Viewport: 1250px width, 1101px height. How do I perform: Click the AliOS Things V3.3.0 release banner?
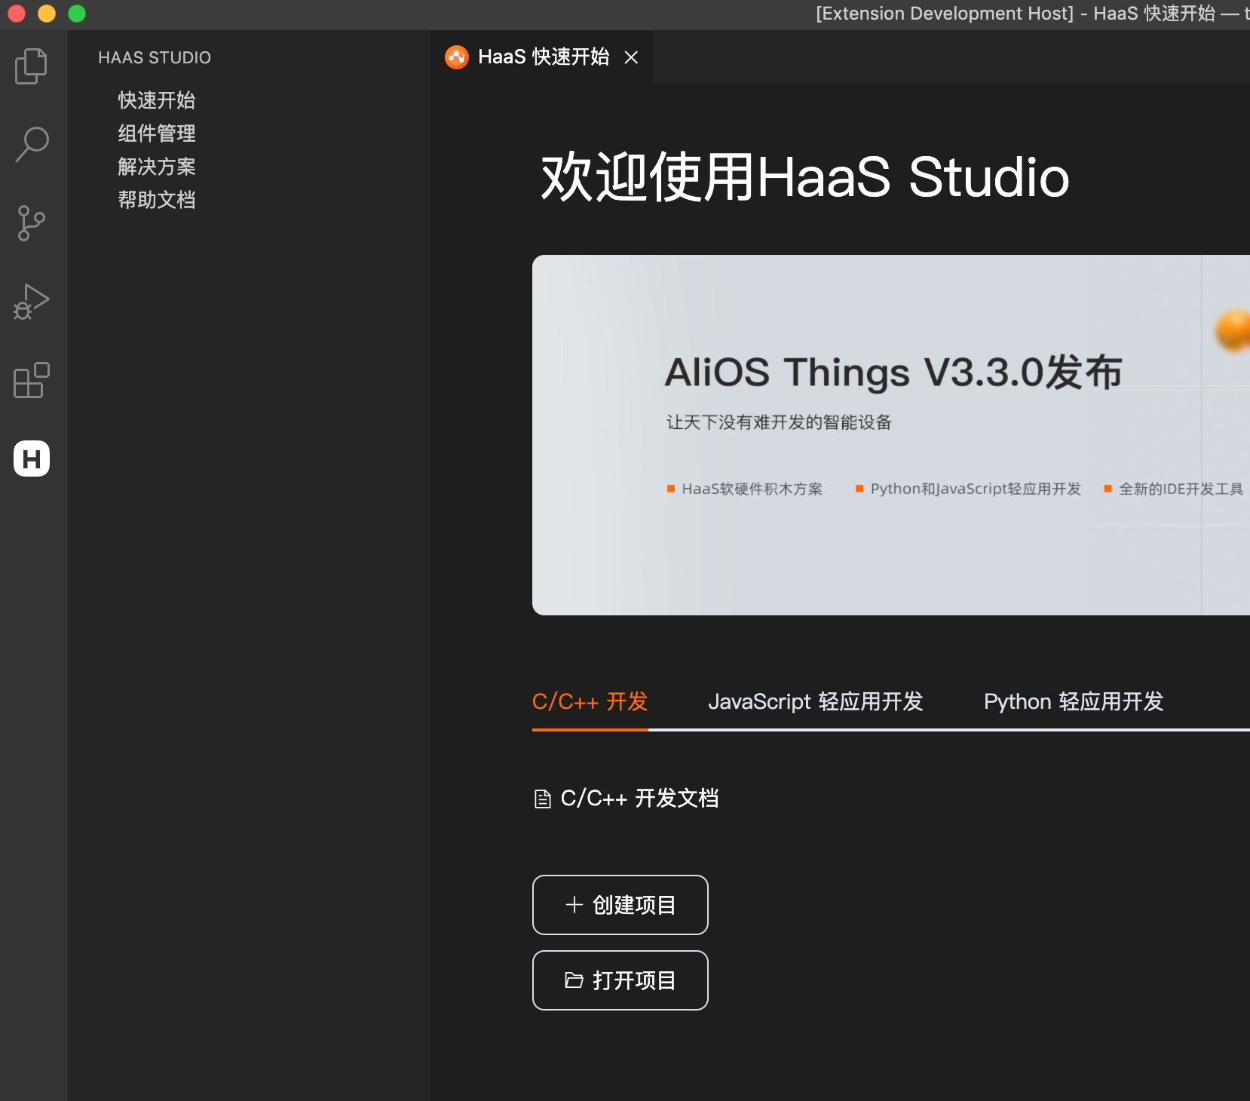[890, 434]
